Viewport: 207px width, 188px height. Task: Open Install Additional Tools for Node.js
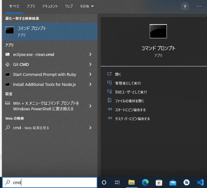click(x=50, y=84)
